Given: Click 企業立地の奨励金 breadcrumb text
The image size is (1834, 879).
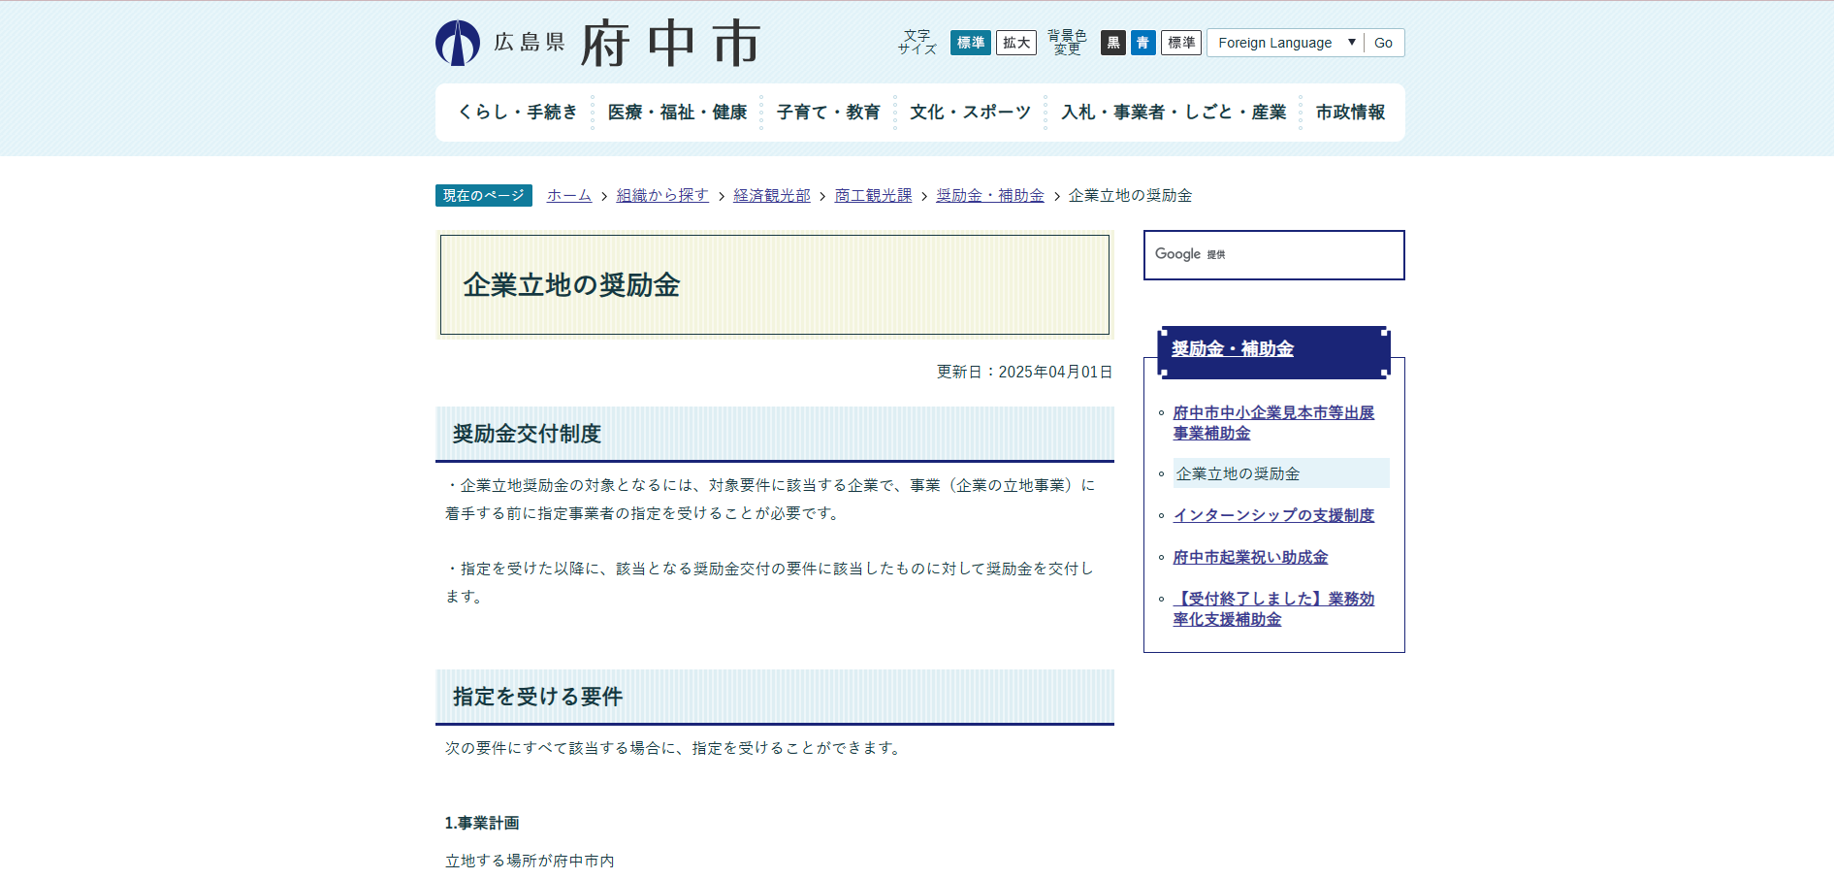Looking at the screenshot, I should (x=1130, y=196).
